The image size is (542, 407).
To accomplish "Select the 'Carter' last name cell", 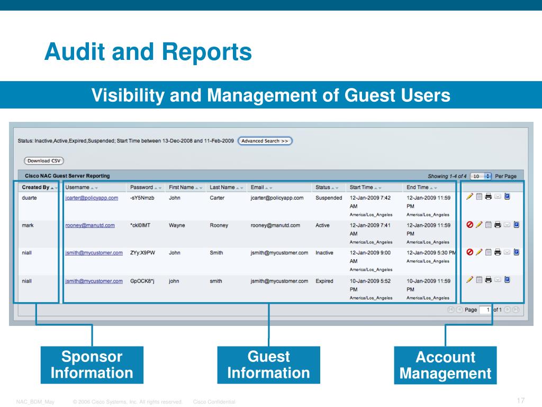I will pyautogui.click(x=217, y=198).
